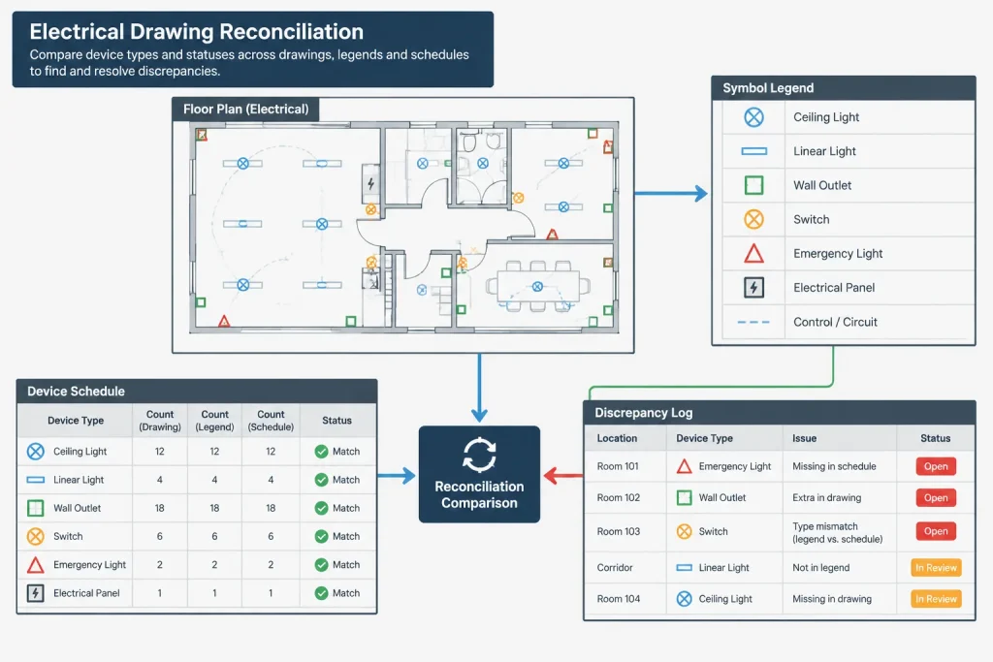Screen dimensions: 993x662
Task: Click the Electrical Panel symbol in Symbol Legend
Action: pyautogui.click(x=753, y=288)
